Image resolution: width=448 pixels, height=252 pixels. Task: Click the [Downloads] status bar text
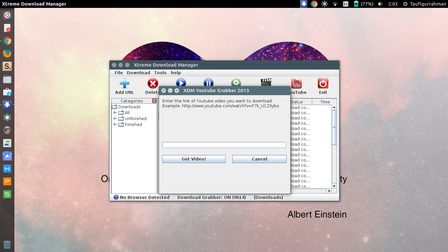click(268, 197)
